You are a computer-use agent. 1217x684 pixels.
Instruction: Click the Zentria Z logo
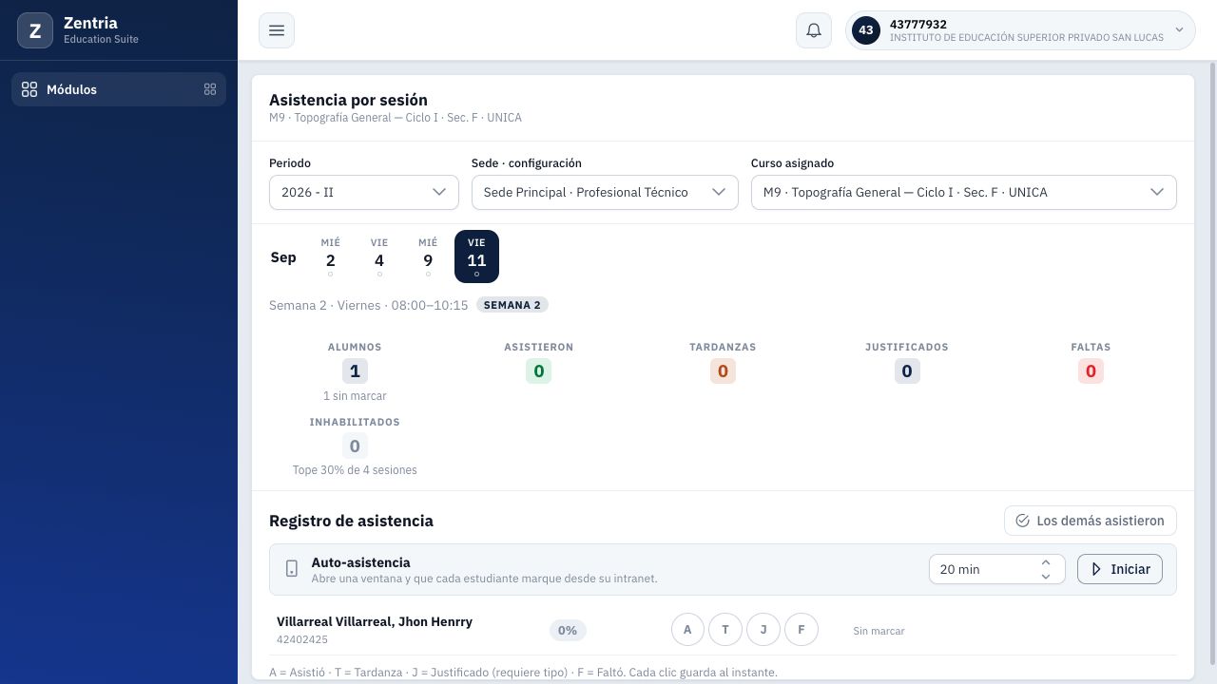(35, 30)
